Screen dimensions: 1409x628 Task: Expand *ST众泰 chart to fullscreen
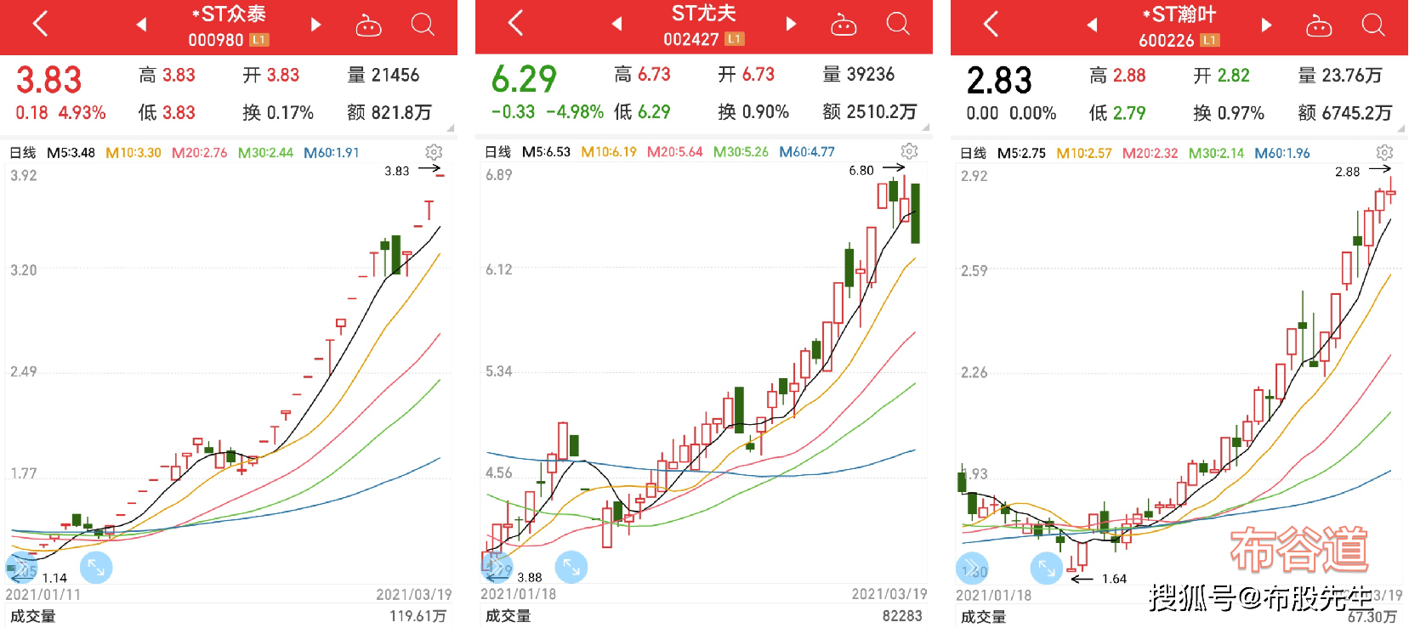point(96,568)
